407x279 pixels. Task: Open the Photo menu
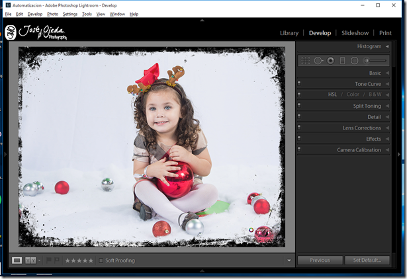[x=53, y=14]
